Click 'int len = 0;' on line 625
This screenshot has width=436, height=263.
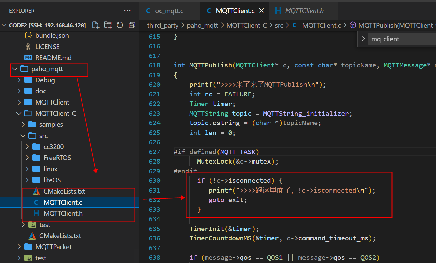(x=212, y=133)
